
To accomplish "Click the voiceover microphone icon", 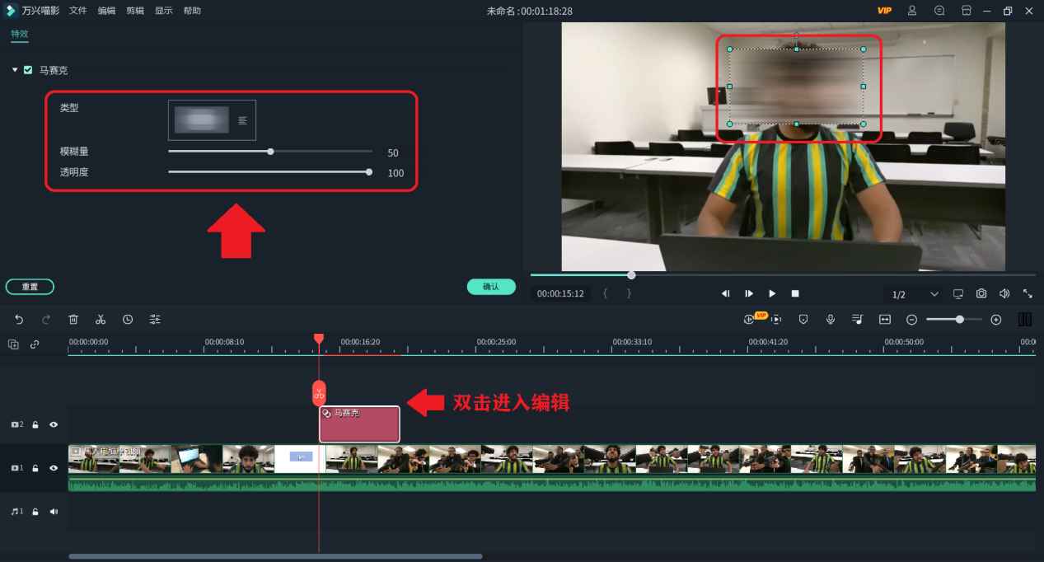I will click(831, 320).
